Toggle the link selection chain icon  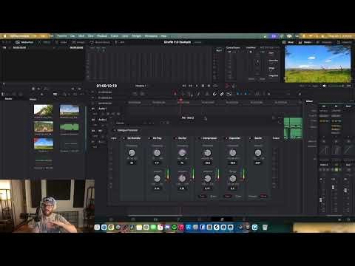click(x=222, y=94)
